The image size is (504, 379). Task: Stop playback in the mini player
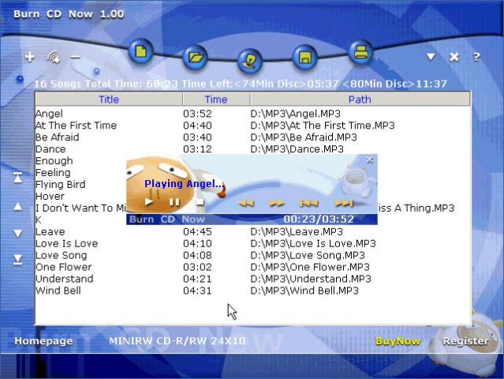(200, 202)
